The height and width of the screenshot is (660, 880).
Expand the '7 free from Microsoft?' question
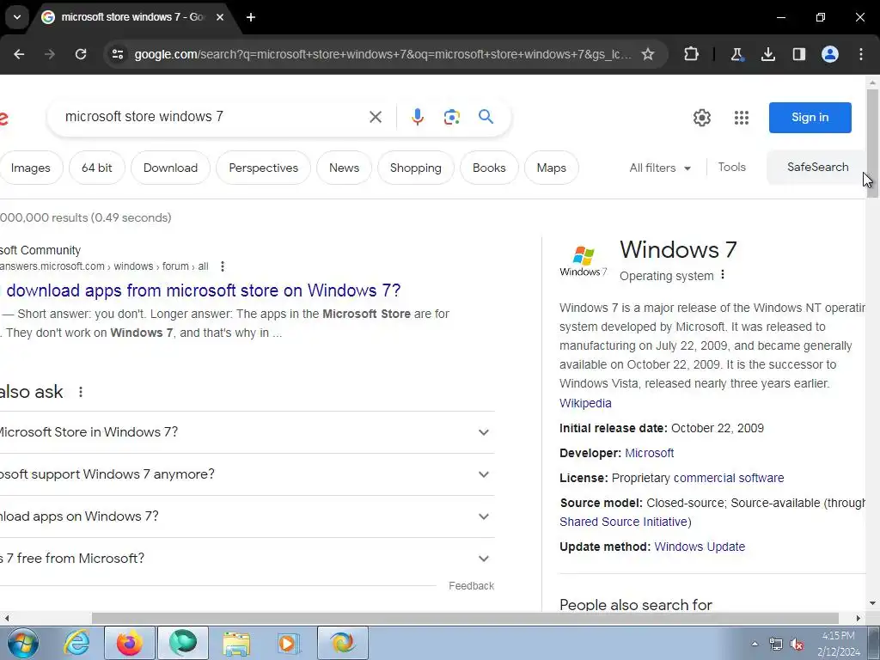click(247, 559)
